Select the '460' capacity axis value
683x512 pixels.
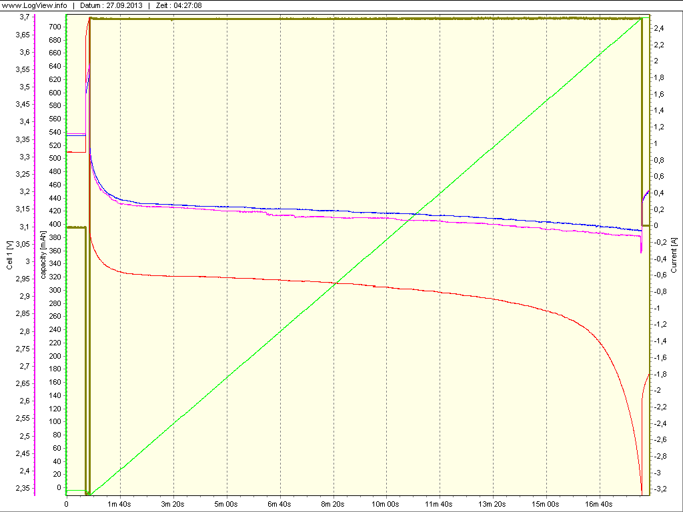pyautogui.click(x=55, y=185)
